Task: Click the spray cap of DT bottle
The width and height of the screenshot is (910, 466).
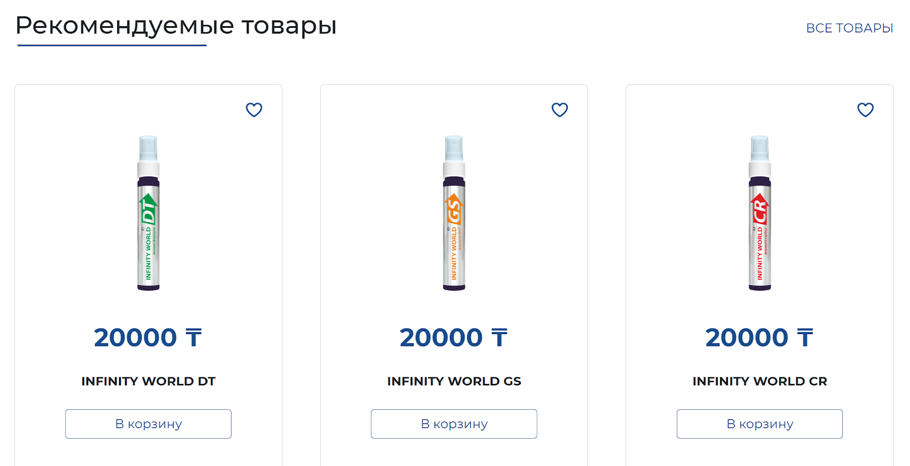Action: tap(148, 149)
